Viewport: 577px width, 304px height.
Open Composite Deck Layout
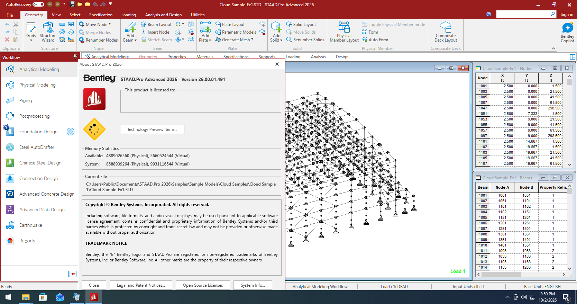coord(446,32)
